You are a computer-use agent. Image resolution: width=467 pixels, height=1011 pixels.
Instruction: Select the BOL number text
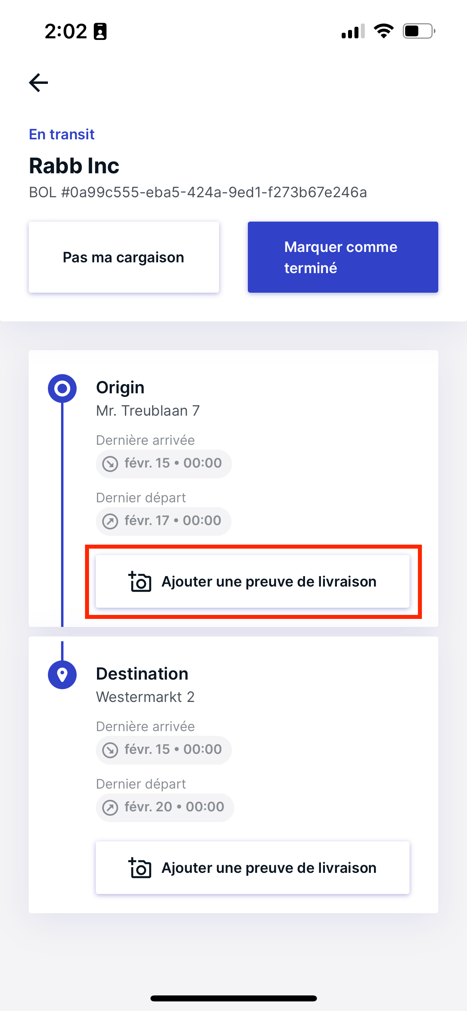(198, 192)
